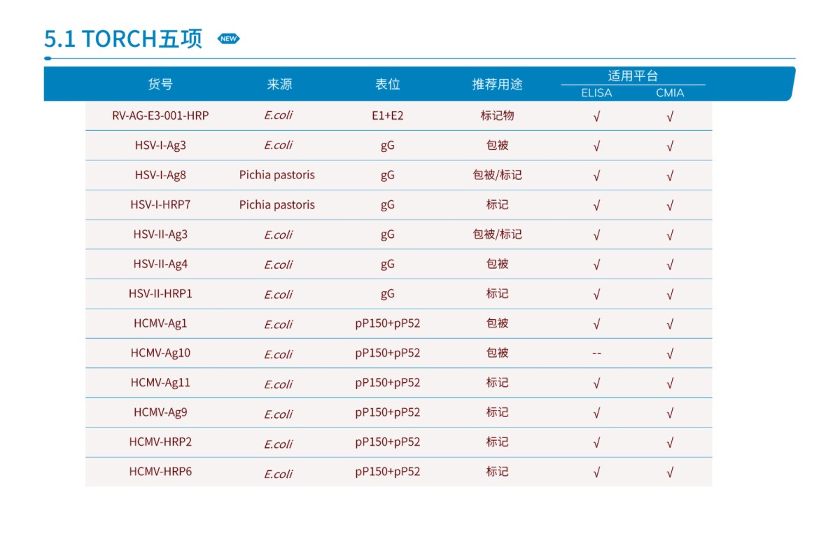This screenshot has height=541, width=840.
Task: Switch to the ELISA column tab
Action: click(x=596, y=92)
